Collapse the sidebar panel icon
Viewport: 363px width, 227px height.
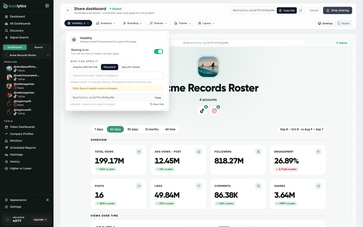pos(47,6)
